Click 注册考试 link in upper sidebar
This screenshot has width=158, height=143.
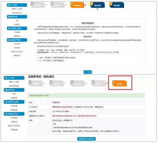pos(17,48)
